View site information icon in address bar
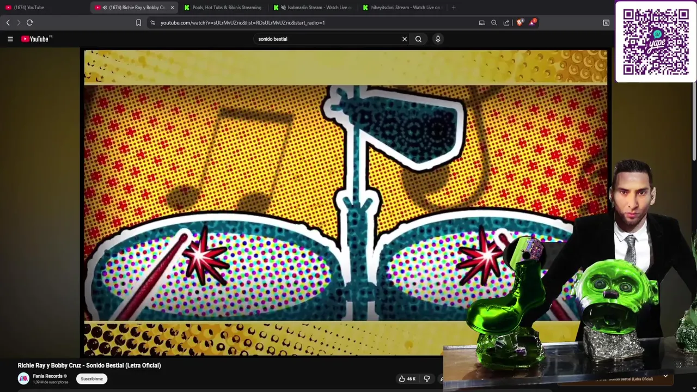The width and height of the screenshot is (697, 392). 153,22
